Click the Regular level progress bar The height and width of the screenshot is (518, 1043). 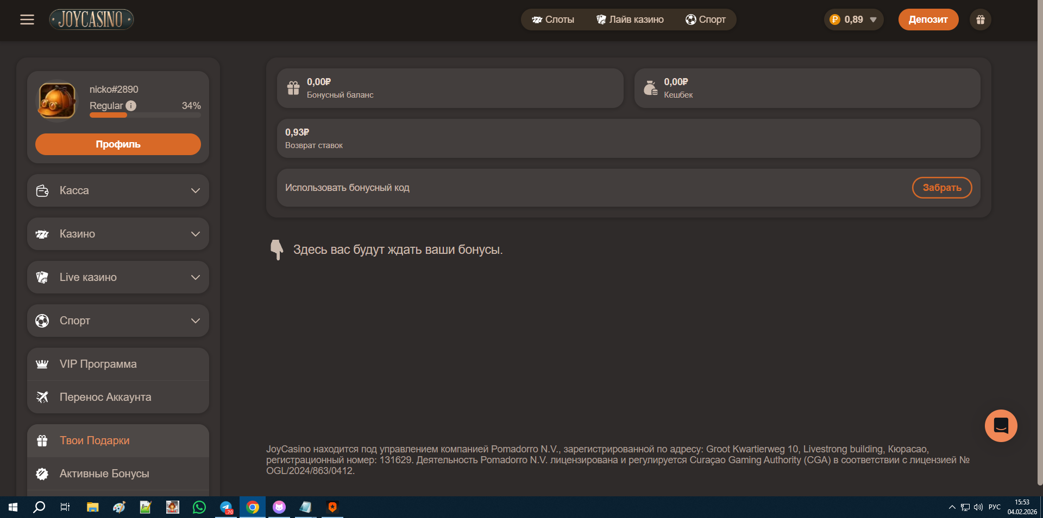pos(145,115)
